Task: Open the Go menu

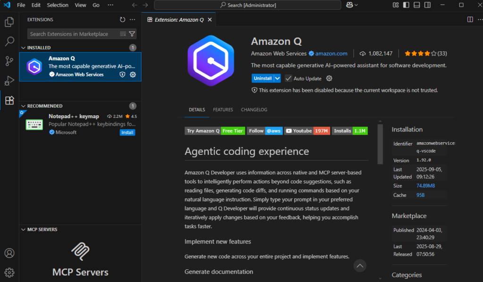Action: coord(96,5)
